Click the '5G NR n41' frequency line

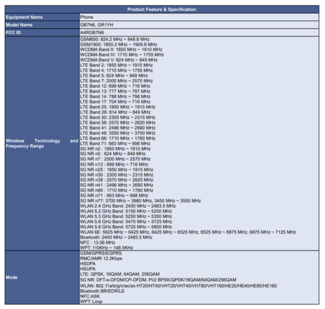pyautogui.click(x=117, y=185)
